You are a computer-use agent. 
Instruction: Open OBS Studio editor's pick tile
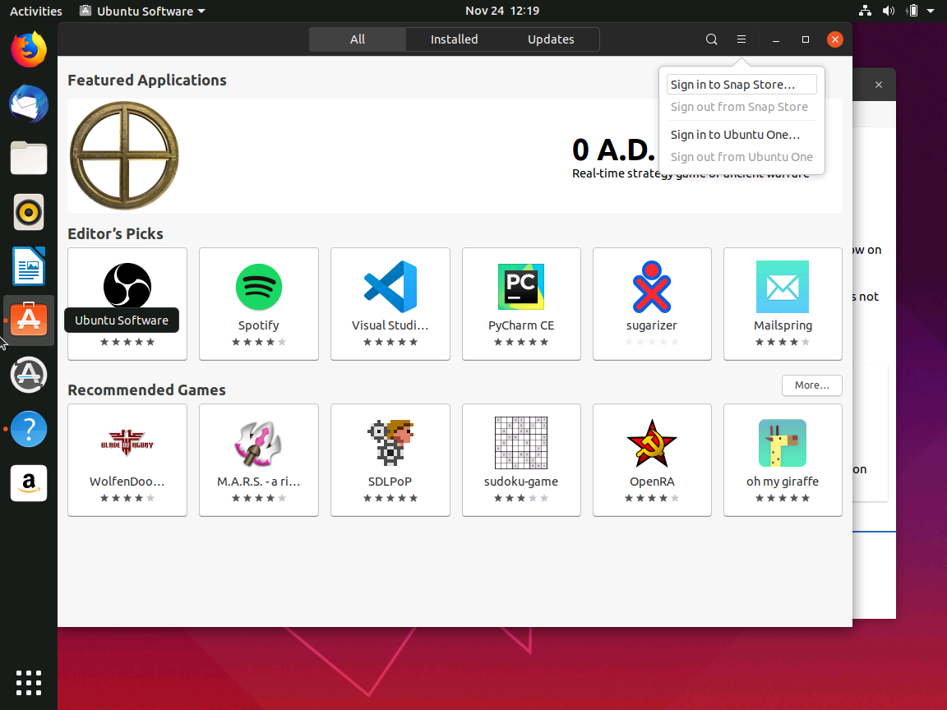pos(127,304)
